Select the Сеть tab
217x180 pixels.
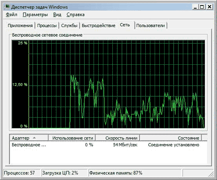click(126, 25)
